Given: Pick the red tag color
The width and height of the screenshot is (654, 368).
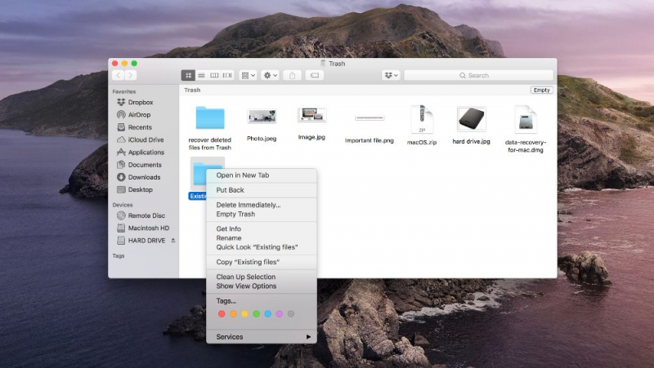Looking at the screenshot, I should [x=222, y=314].
